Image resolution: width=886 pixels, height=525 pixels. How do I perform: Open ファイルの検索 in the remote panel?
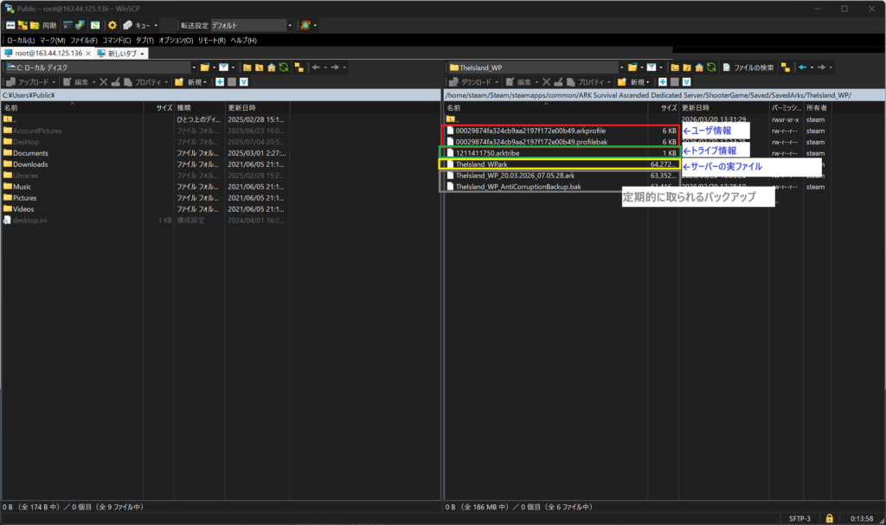(748, 67)
